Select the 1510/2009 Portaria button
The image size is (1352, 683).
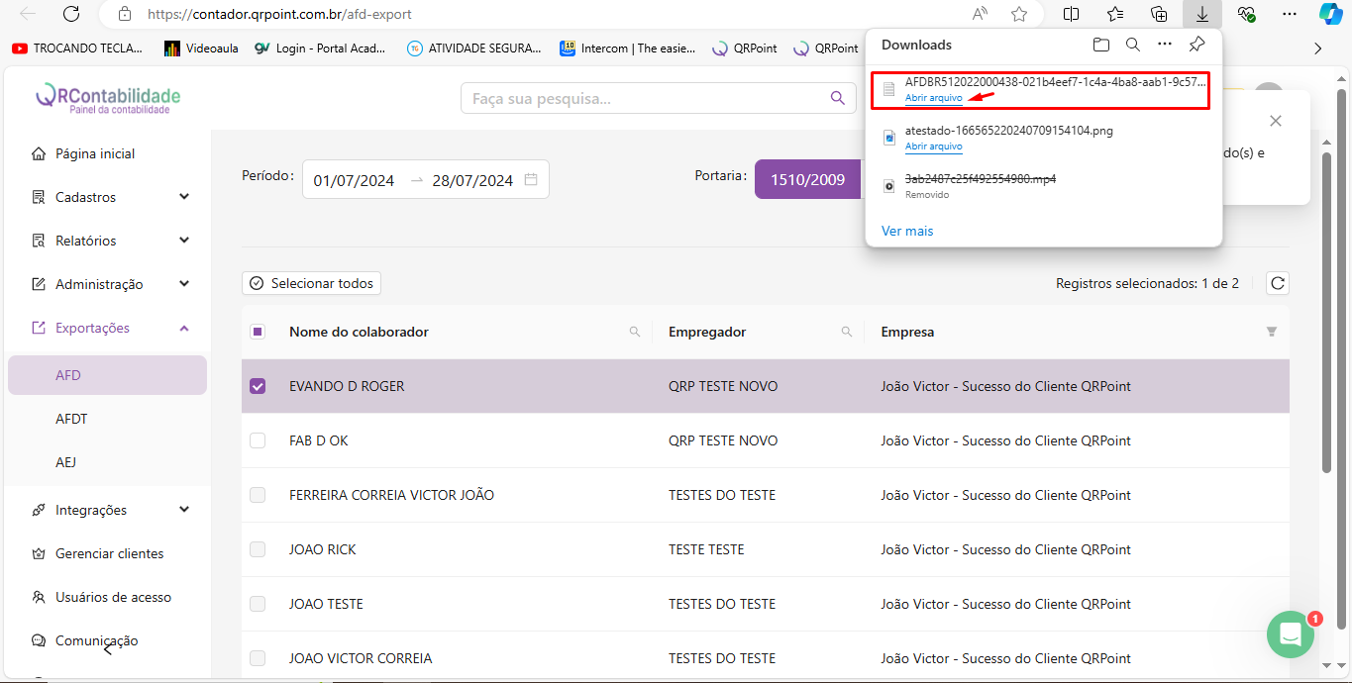point(807,180)
